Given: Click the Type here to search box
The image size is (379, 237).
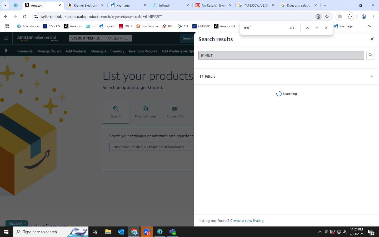Looking at the screenshot, I should coord(51,232).
